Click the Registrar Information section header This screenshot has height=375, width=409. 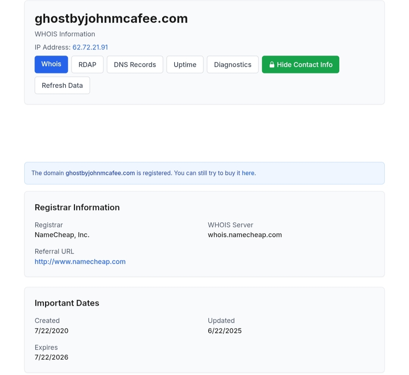tap(77, 207)
